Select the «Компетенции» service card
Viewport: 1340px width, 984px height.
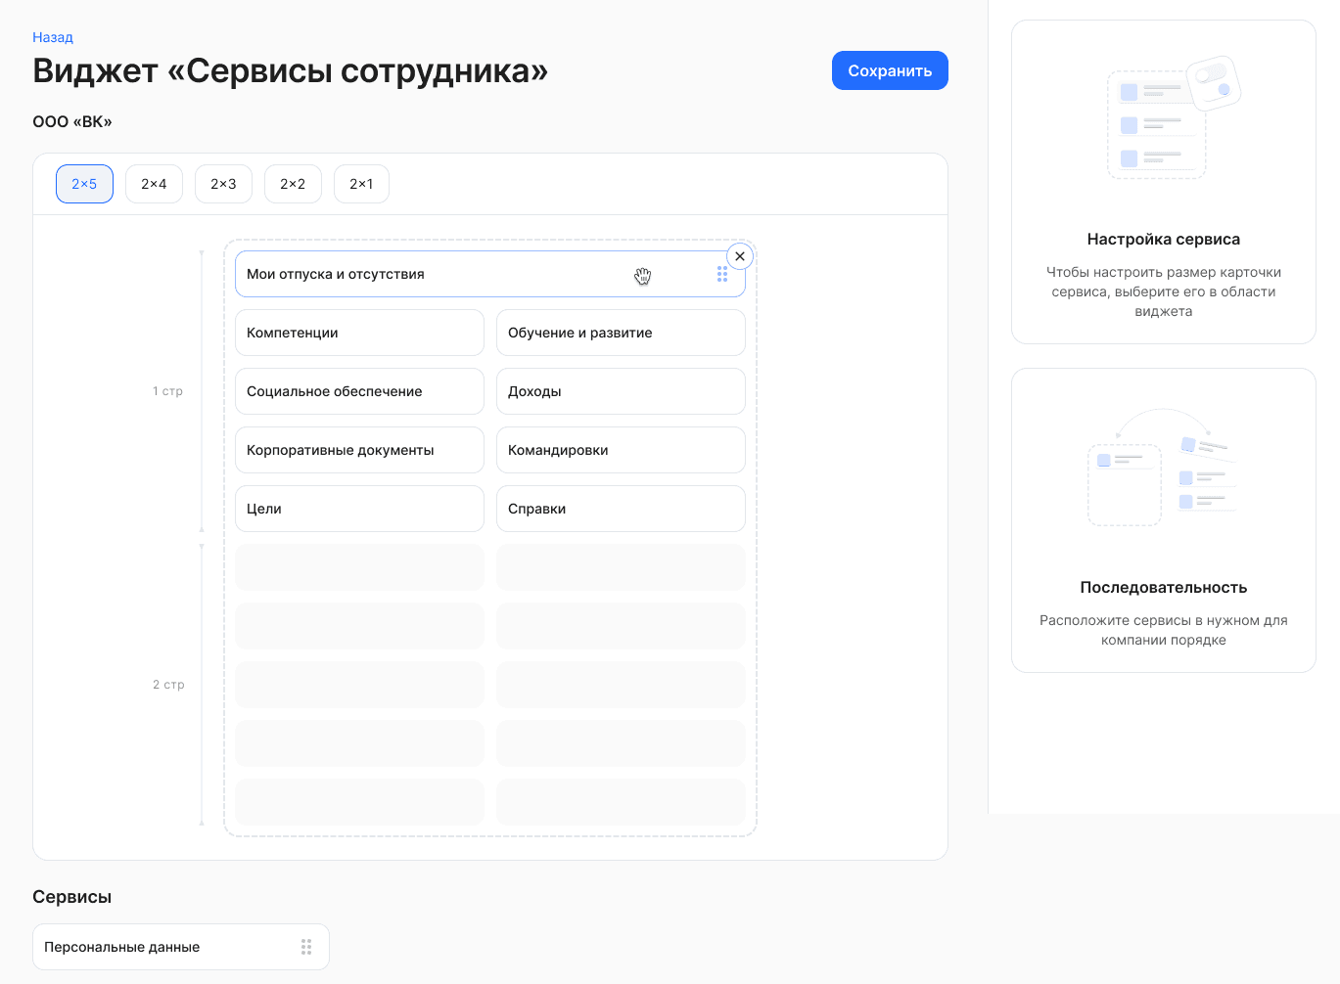[359, 333]
